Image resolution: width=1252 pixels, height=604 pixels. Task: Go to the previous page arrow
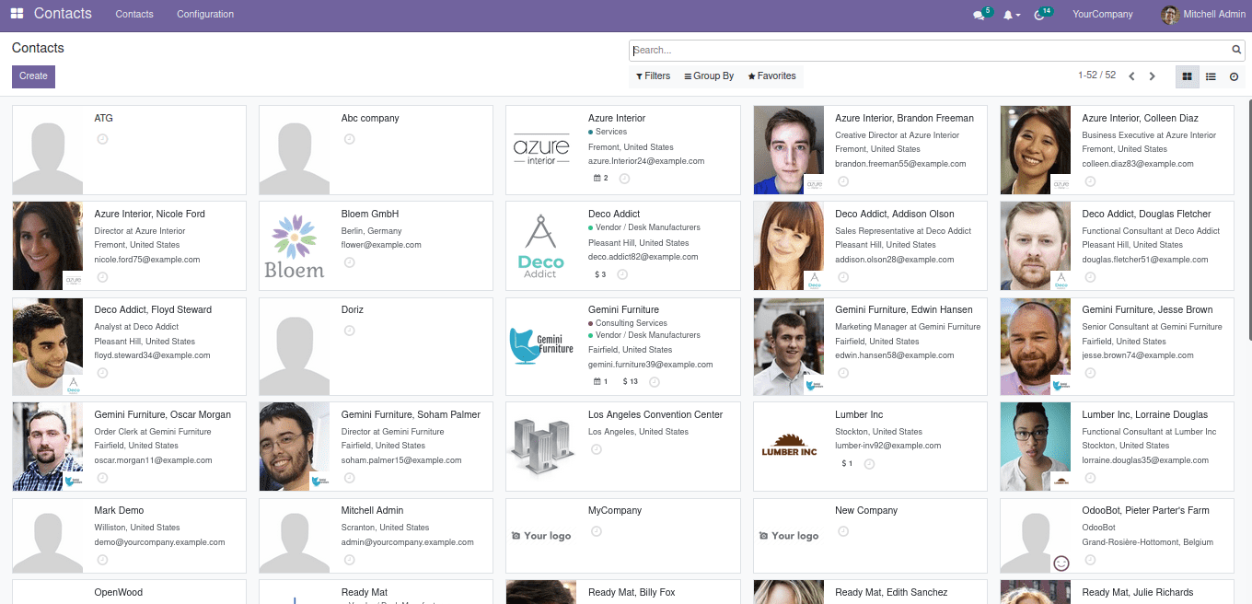[x=1131, y=76]
